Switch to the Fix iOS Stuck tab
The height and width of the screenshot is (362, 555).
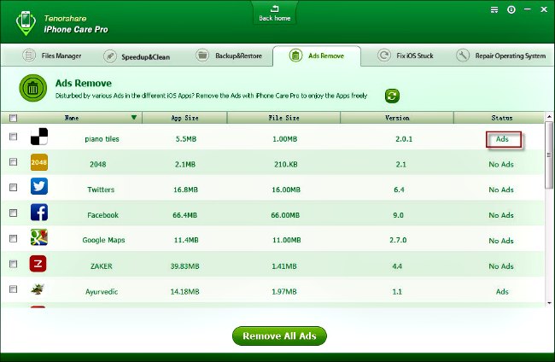pyautogui.click(x=406, y=55)
